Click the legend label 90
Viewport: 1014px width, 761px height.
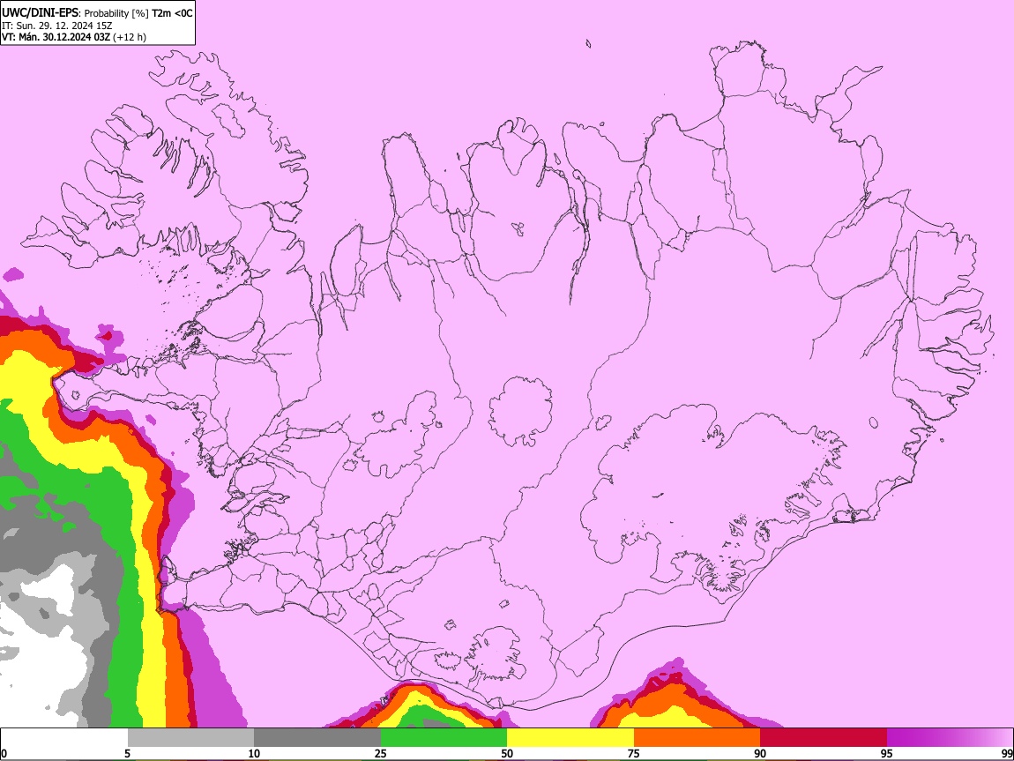(x=760, y=754)
